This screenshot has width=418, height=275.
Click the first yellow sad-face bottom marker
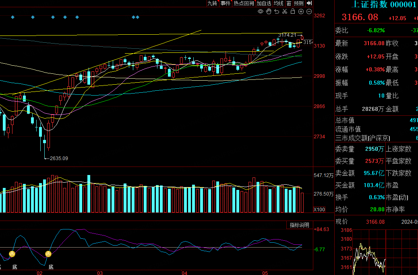click(12, 254)
